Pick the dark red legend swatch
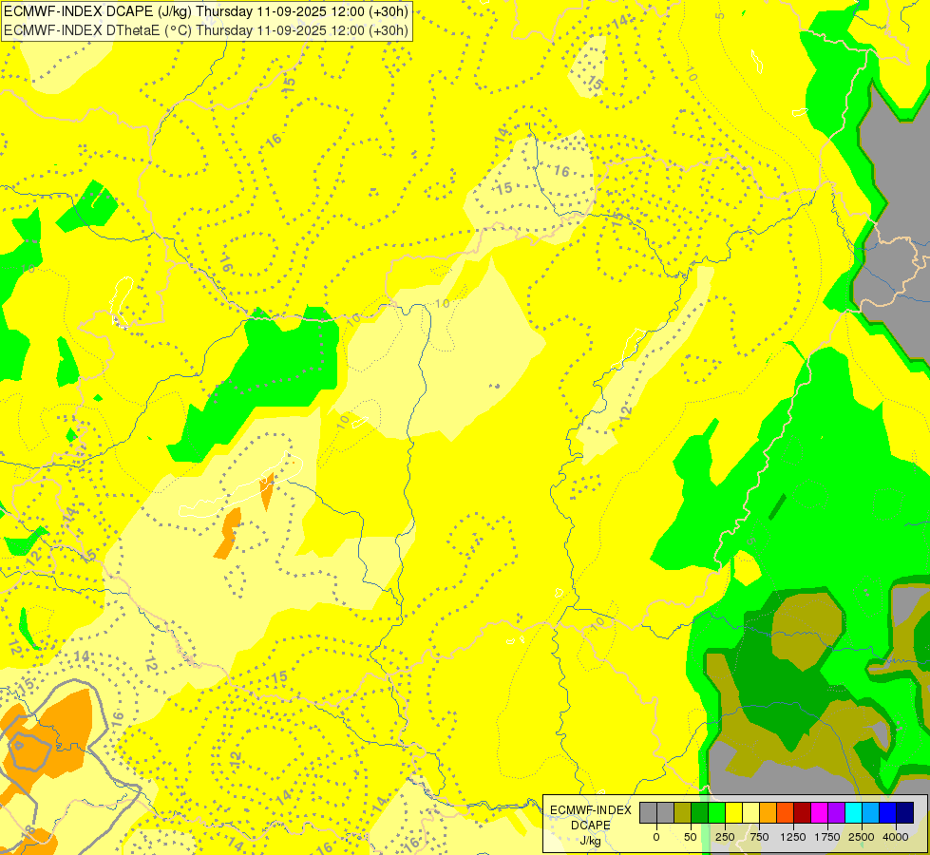The height and width of the screenshot is (855, 930). tap(803, 812)
